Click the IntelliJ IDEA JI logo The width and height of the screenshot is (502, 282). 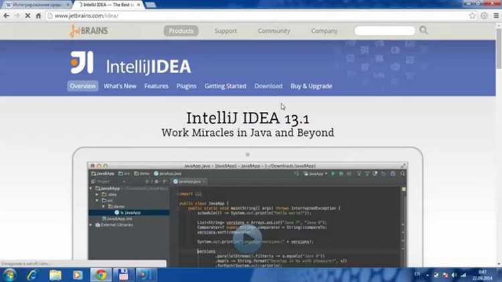[x=82, y=62]
